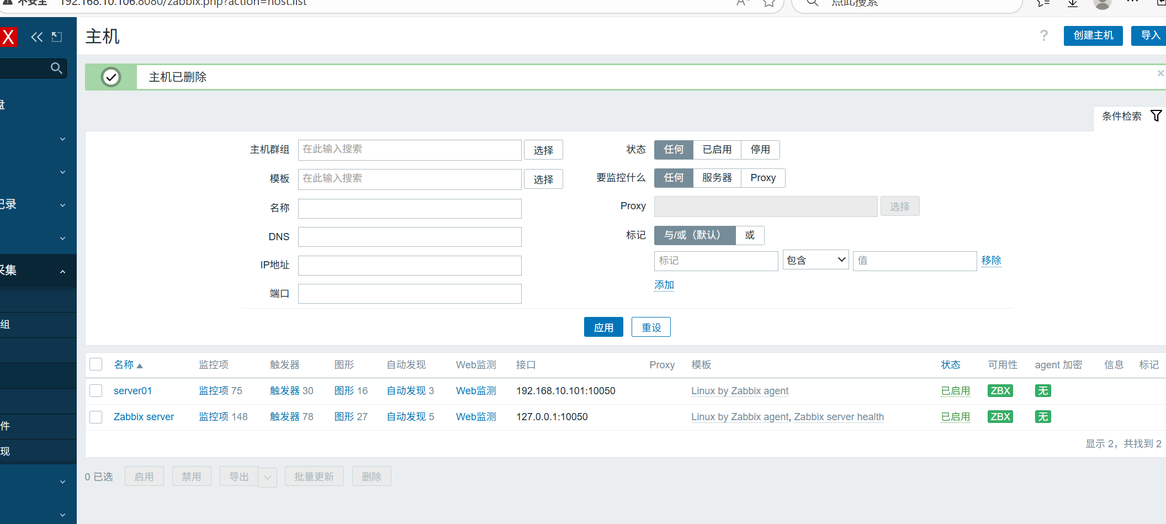Click encryption 无 badge for Zabbix server
This screenshot has width=1166, height=524.
click(1043, 417)
